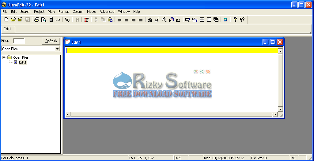Click the context help arrow-question icon

242,20
